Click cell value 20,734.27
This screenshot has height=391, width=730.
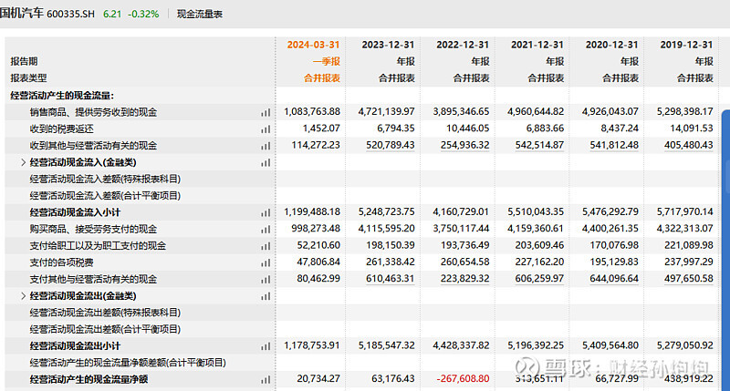318,379
